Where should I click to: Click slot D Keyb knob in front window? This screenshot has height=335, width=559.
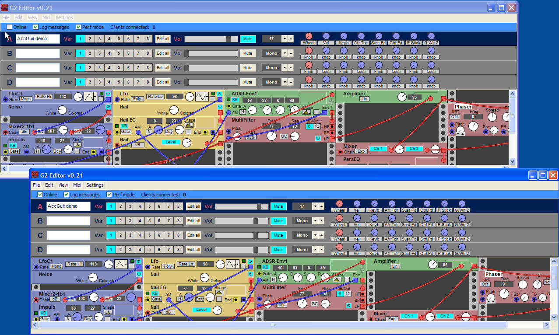click(x=374, y=247)
